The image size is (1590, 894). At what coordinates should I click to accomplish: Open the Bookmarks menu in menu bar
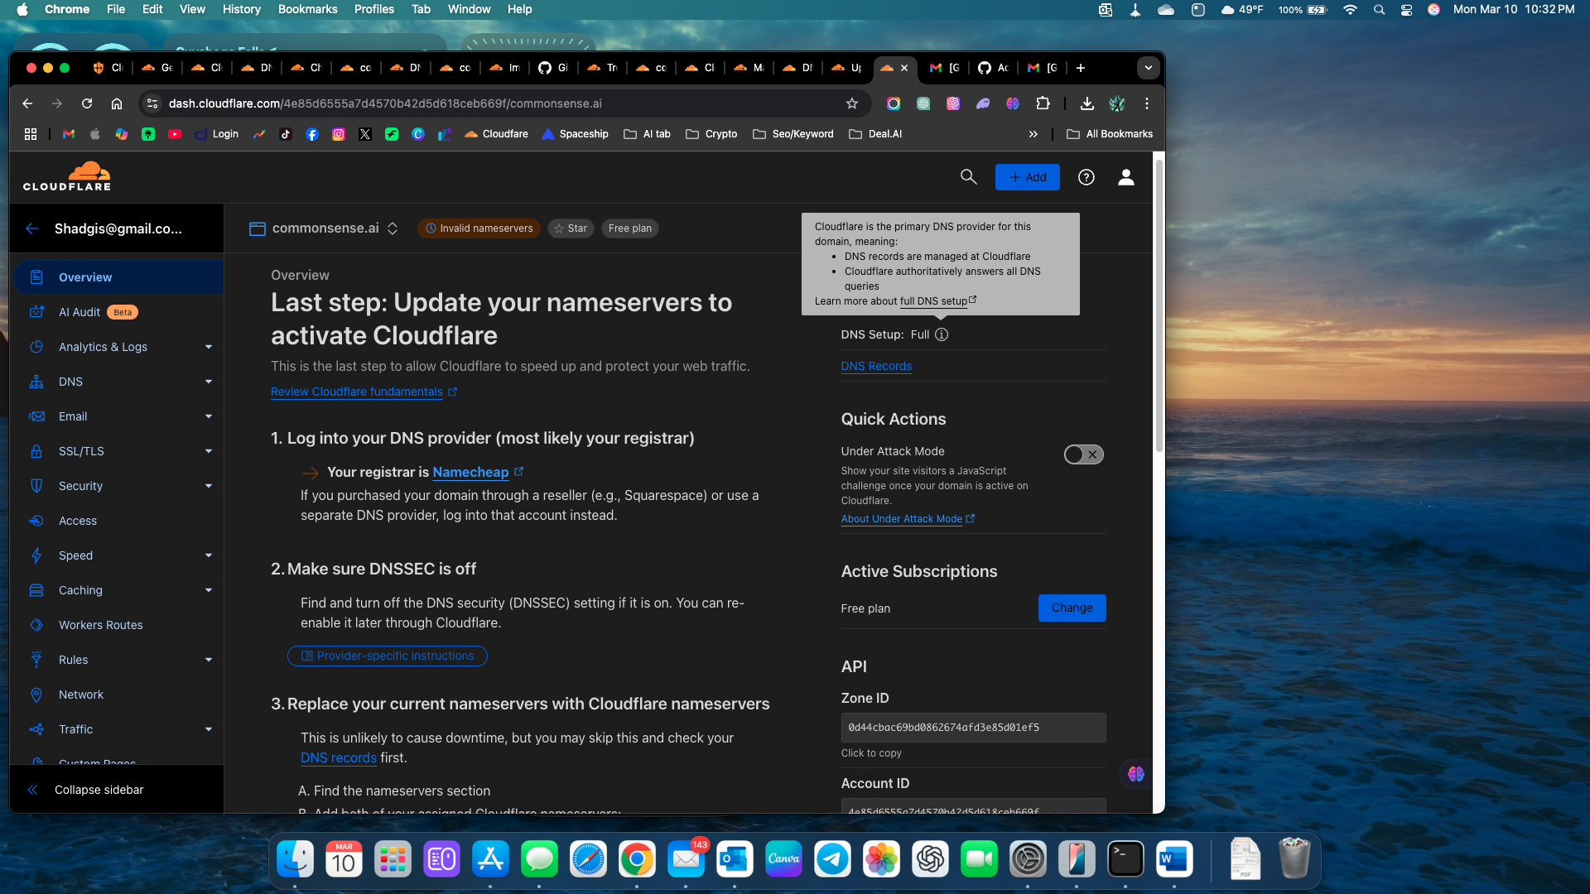point(307,9)
